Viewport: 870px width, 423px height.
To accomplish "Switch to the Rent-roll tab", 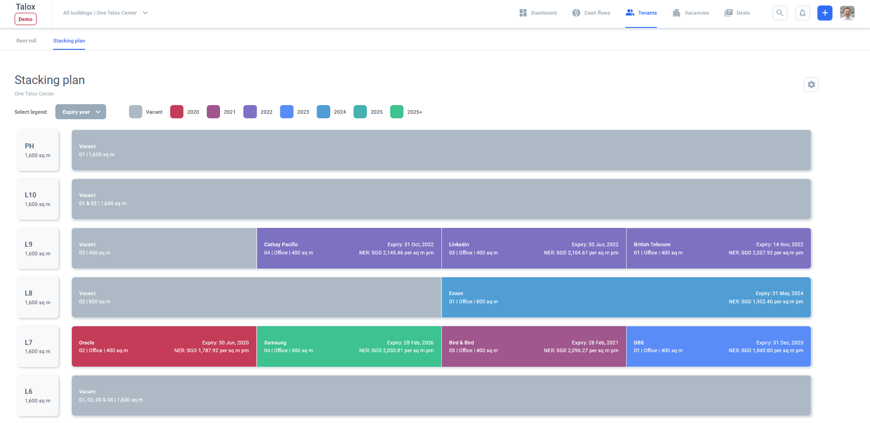I will click(26, 41).
